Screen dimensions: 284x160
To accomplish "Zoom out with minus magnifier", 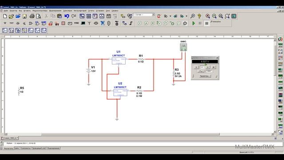I will click(x=214, y=16).
